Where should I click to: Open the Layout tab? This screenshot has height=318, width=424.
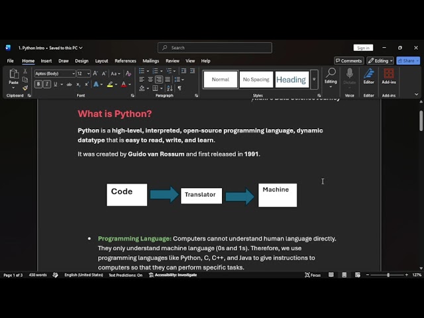[x=101, y=61]
